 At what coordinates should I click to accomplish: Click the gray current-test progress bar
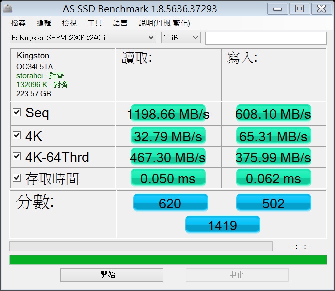141,246
